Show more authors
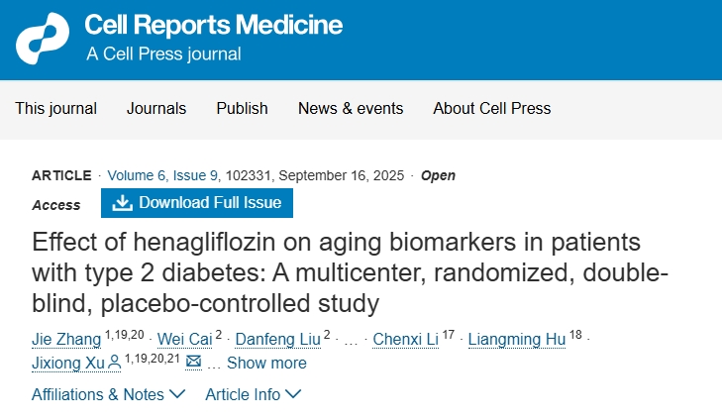 [x=266, y=363]
